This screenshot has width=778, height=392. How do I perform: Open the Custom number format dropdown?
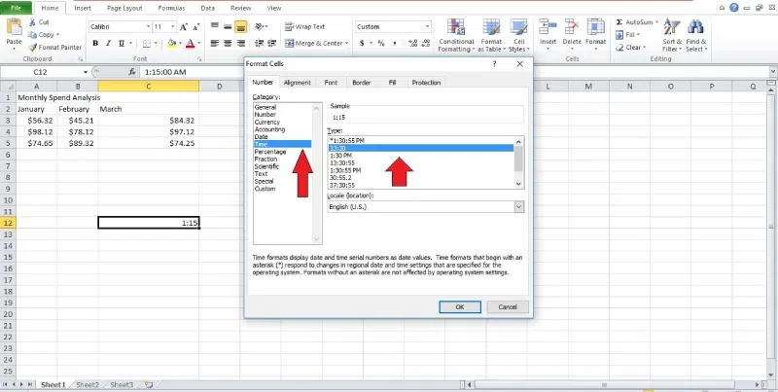427,27
